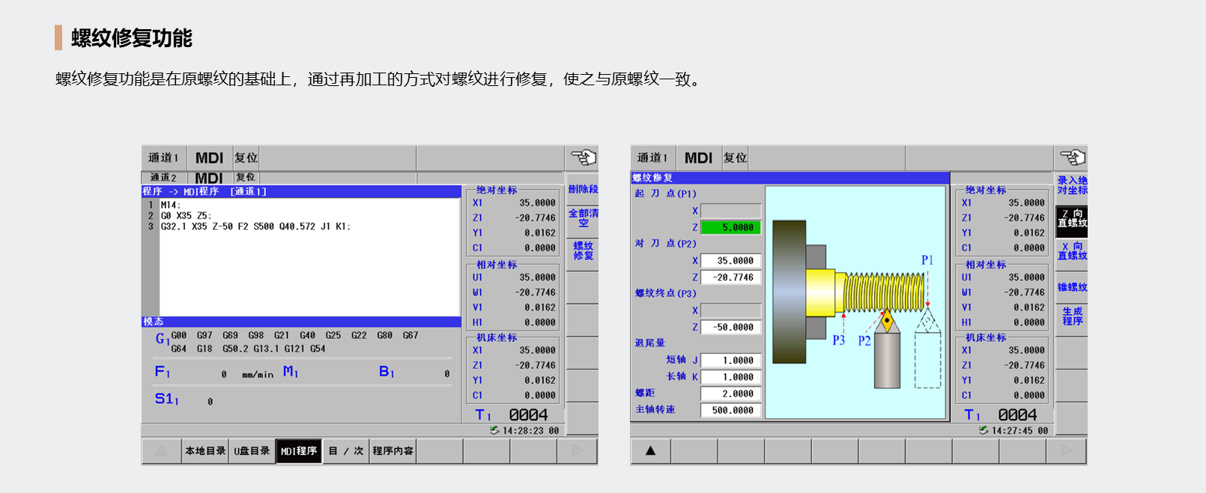Click the hand pointer icon in MDI program screen
The height and width of the screenshot is (493, 1206).
coord(583,158)
